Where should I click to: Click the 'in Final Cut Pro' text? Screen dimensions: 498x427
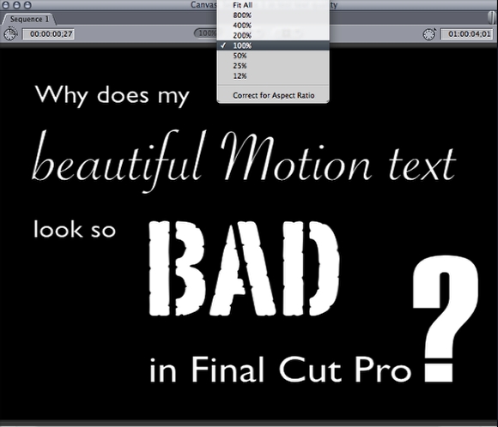[x=280, y=370]
